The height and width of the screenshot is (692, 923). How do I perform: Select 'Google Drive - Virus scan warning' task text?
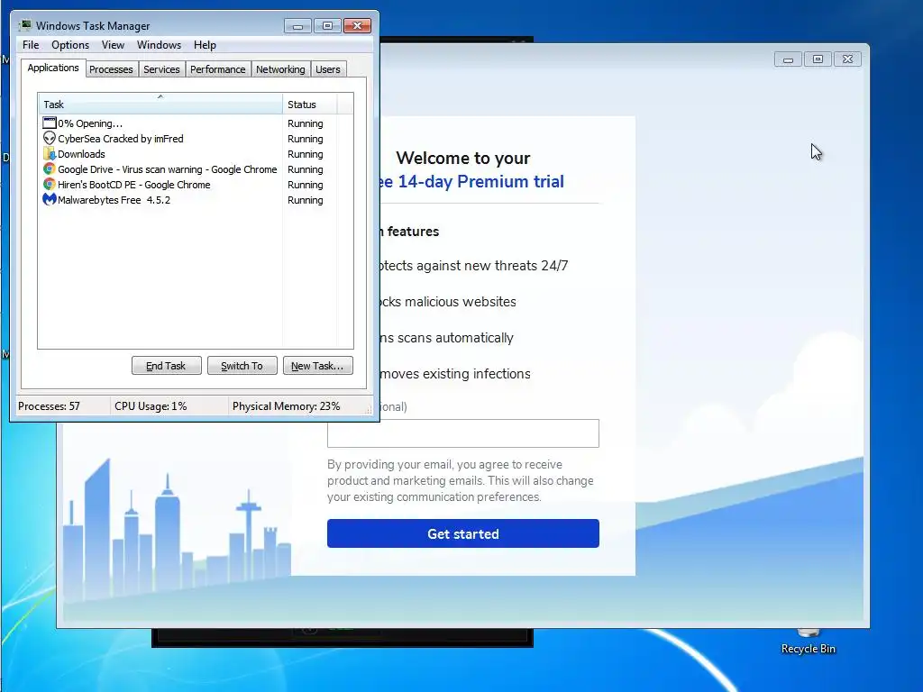pyautogui.click(x=167, y=169)
